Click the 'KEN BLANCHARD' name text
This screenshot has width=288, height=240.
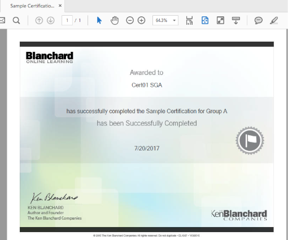point(46,207)
